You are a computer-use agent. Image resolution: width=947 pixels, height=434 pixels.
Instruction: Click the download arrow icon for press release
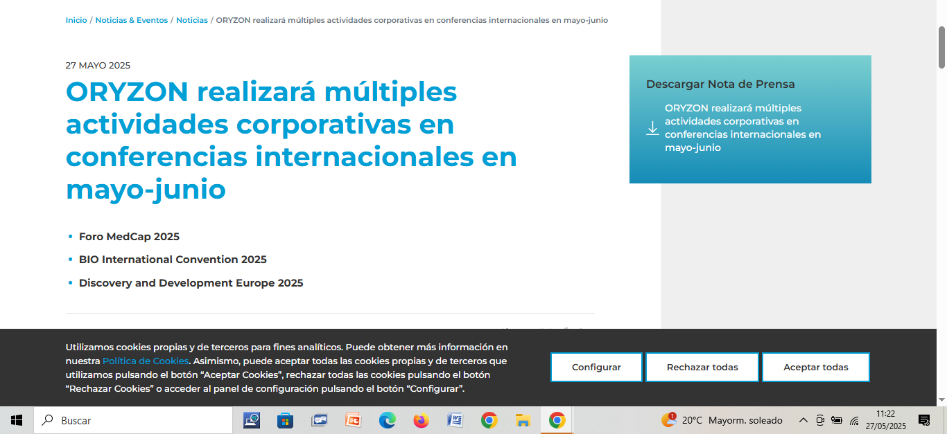[x=652, y=128]
